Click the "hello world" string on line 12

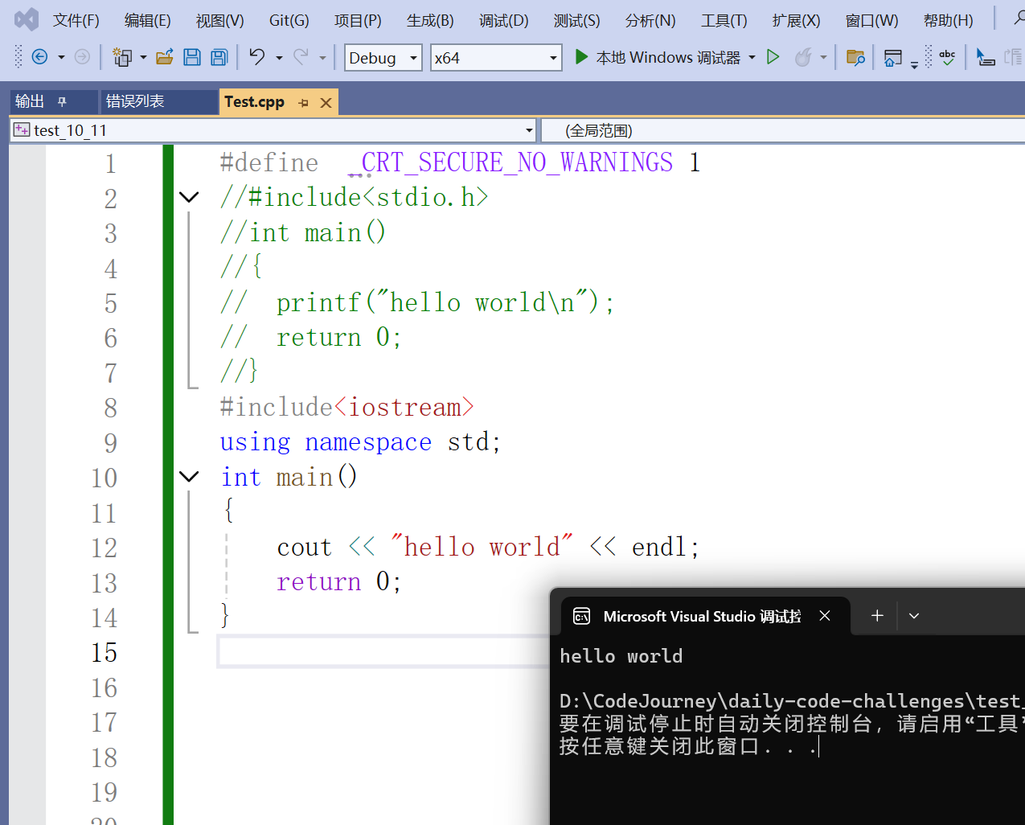[x=482, y=547]
